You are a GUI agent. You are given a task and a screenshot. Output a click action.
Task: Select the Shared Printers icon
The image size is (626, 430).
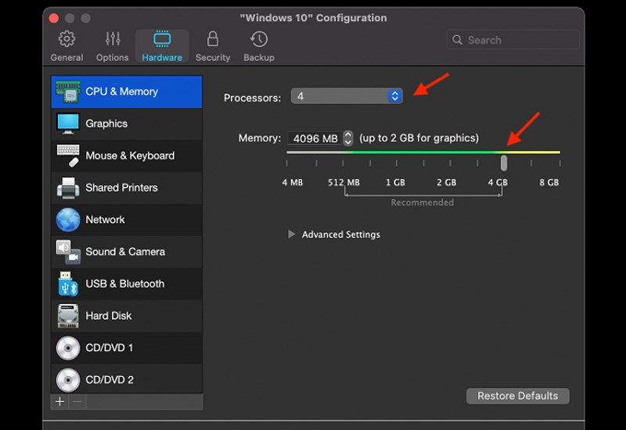coord(68,188)
